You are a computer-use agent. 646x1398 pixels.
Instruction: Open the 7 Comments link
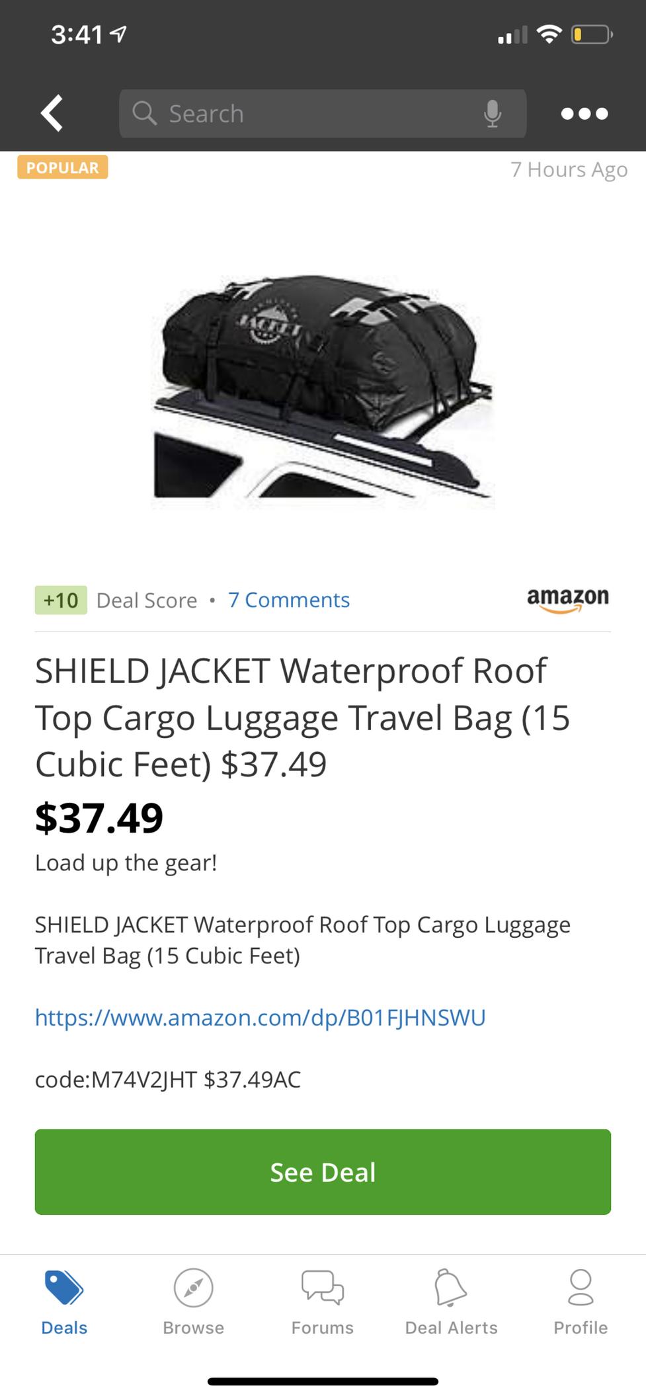tap(289, 600)
